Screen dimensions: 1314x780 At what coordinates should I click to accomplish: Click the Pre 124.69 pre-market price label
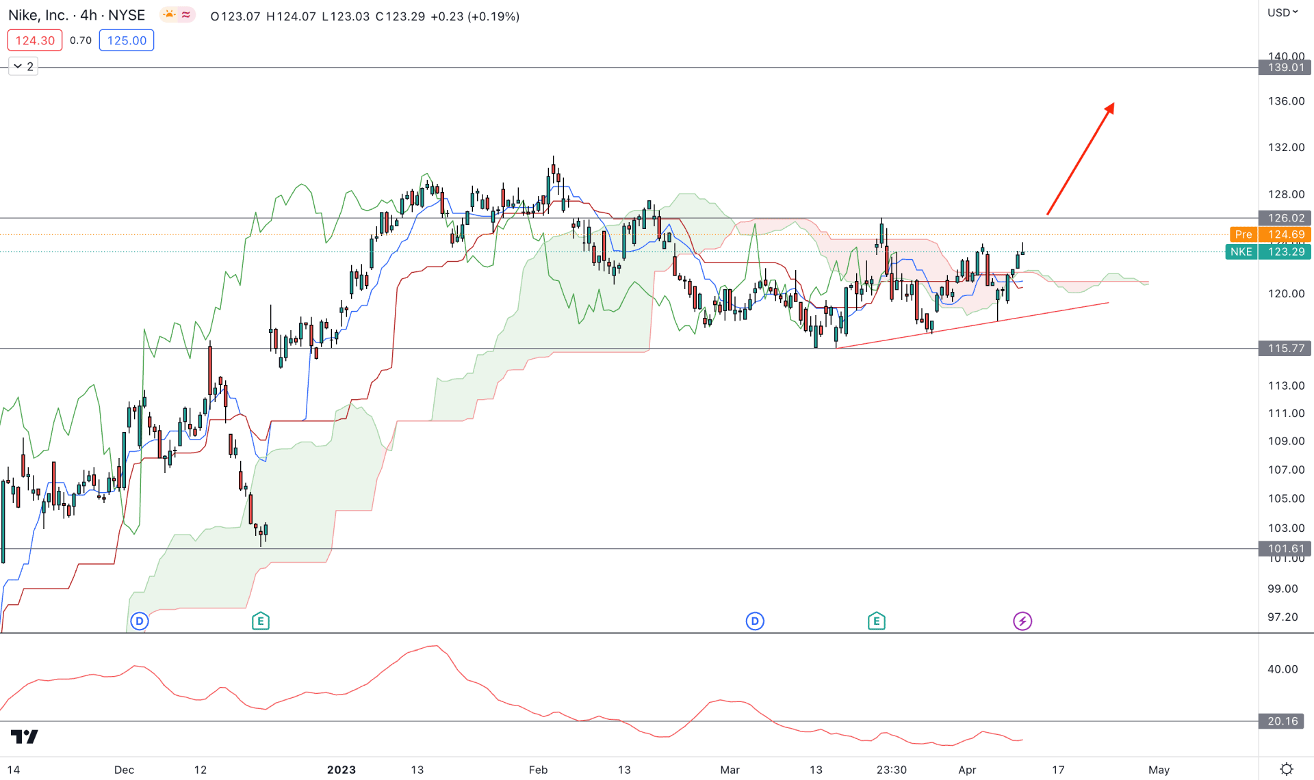1270,234
